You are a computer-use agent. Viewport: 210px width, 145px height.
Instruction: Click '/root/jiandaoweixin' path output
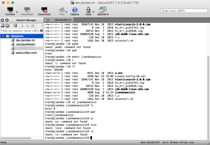[x=59, y=115]
